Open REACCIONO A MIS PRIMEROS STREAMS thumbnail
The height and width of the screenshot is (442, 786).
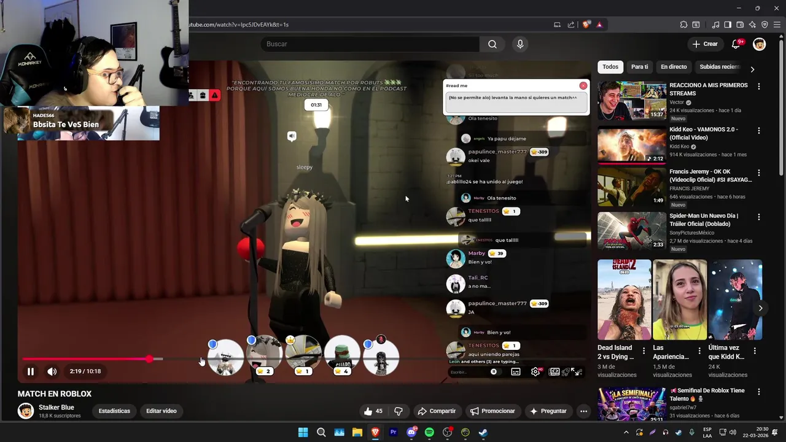point(632,101)
